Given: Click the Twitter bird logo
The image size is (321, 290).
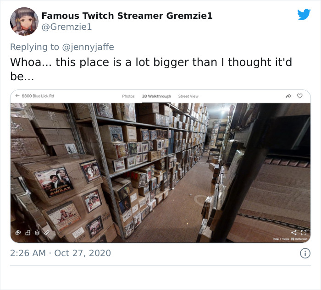Looking at the screenshot, I should tap(304, 14).
